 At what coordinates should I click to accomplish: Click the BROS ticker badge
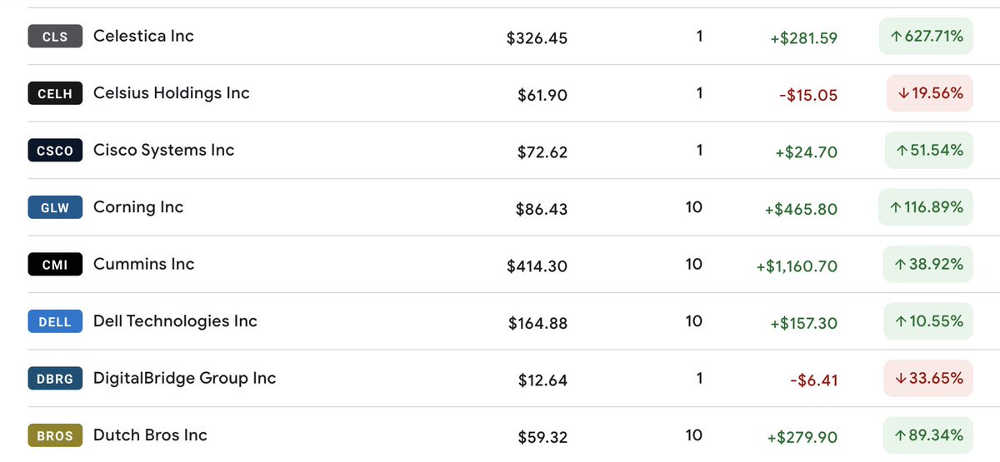pos(55,435)
